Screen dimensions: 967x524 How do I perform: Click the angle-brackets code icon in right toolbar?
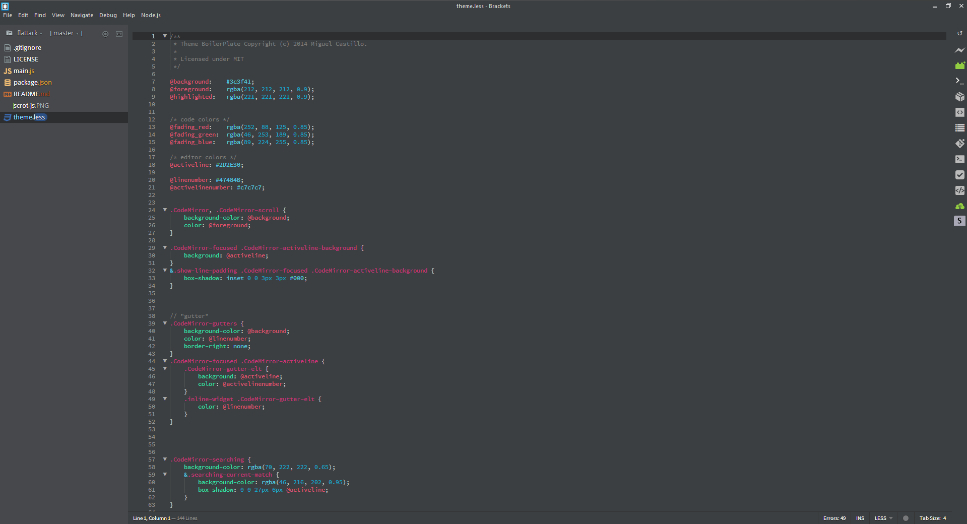[960, 112]
